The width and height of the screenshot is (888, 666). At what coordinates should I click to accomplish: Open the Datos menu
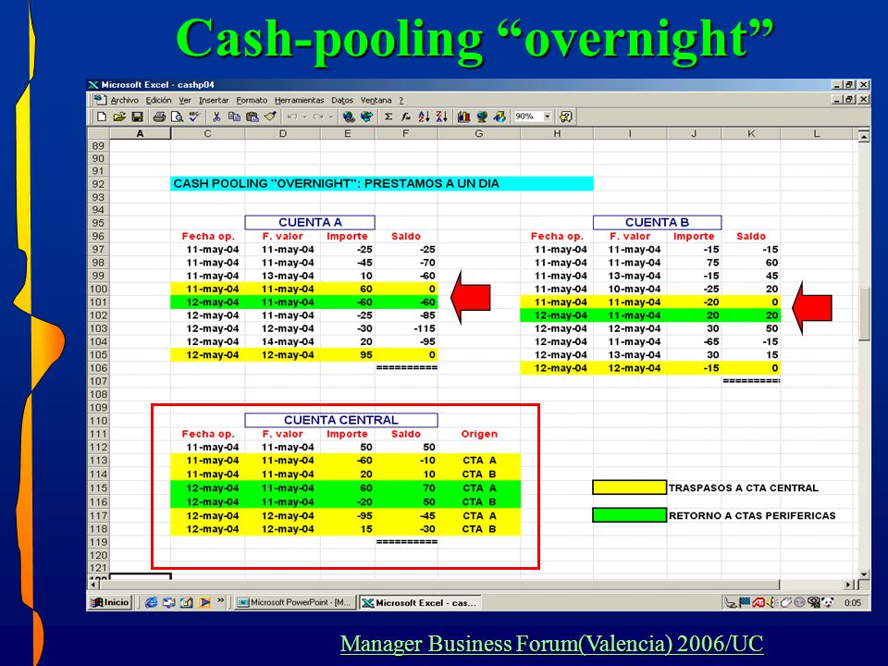pos(342,100)
